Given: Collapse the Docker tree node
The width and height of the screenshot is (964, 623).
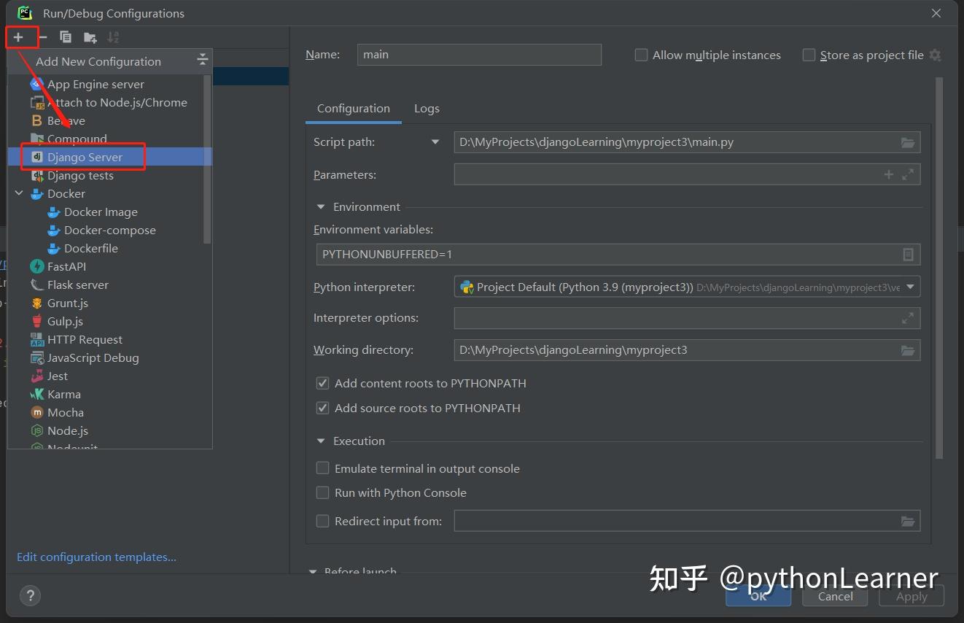Looking at the screenshot, I should 18,193.
